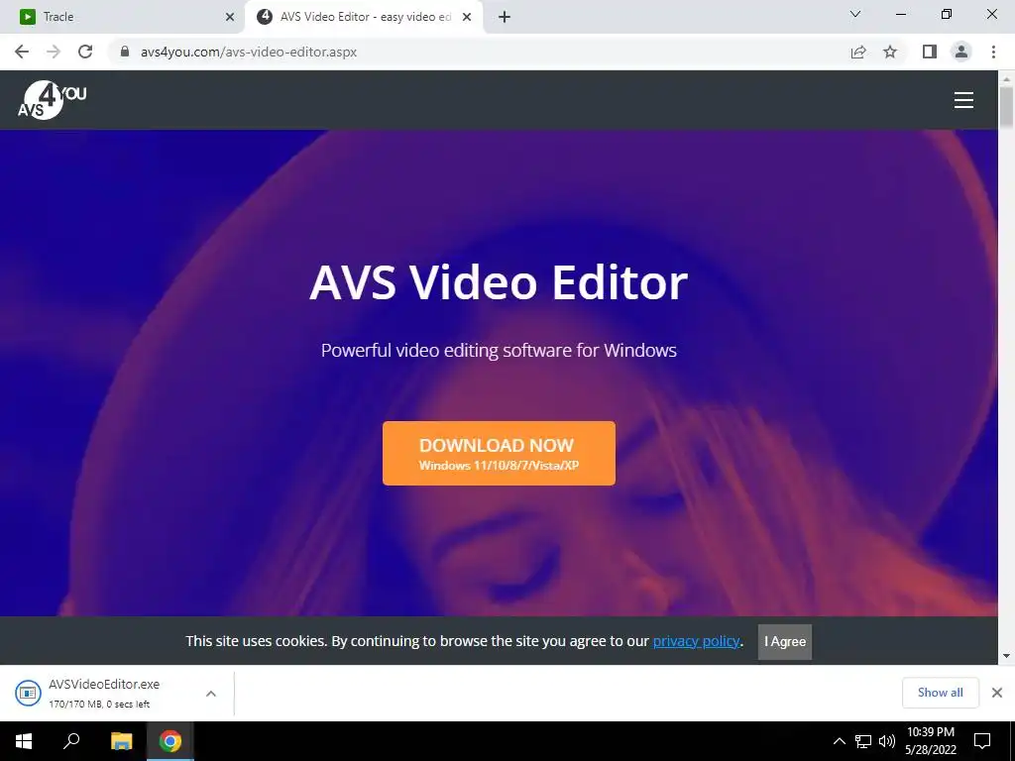Viewport: 1015px width, 761px height.
Task: Close the AVS Video Editor tab
Action: click(467, 17)
